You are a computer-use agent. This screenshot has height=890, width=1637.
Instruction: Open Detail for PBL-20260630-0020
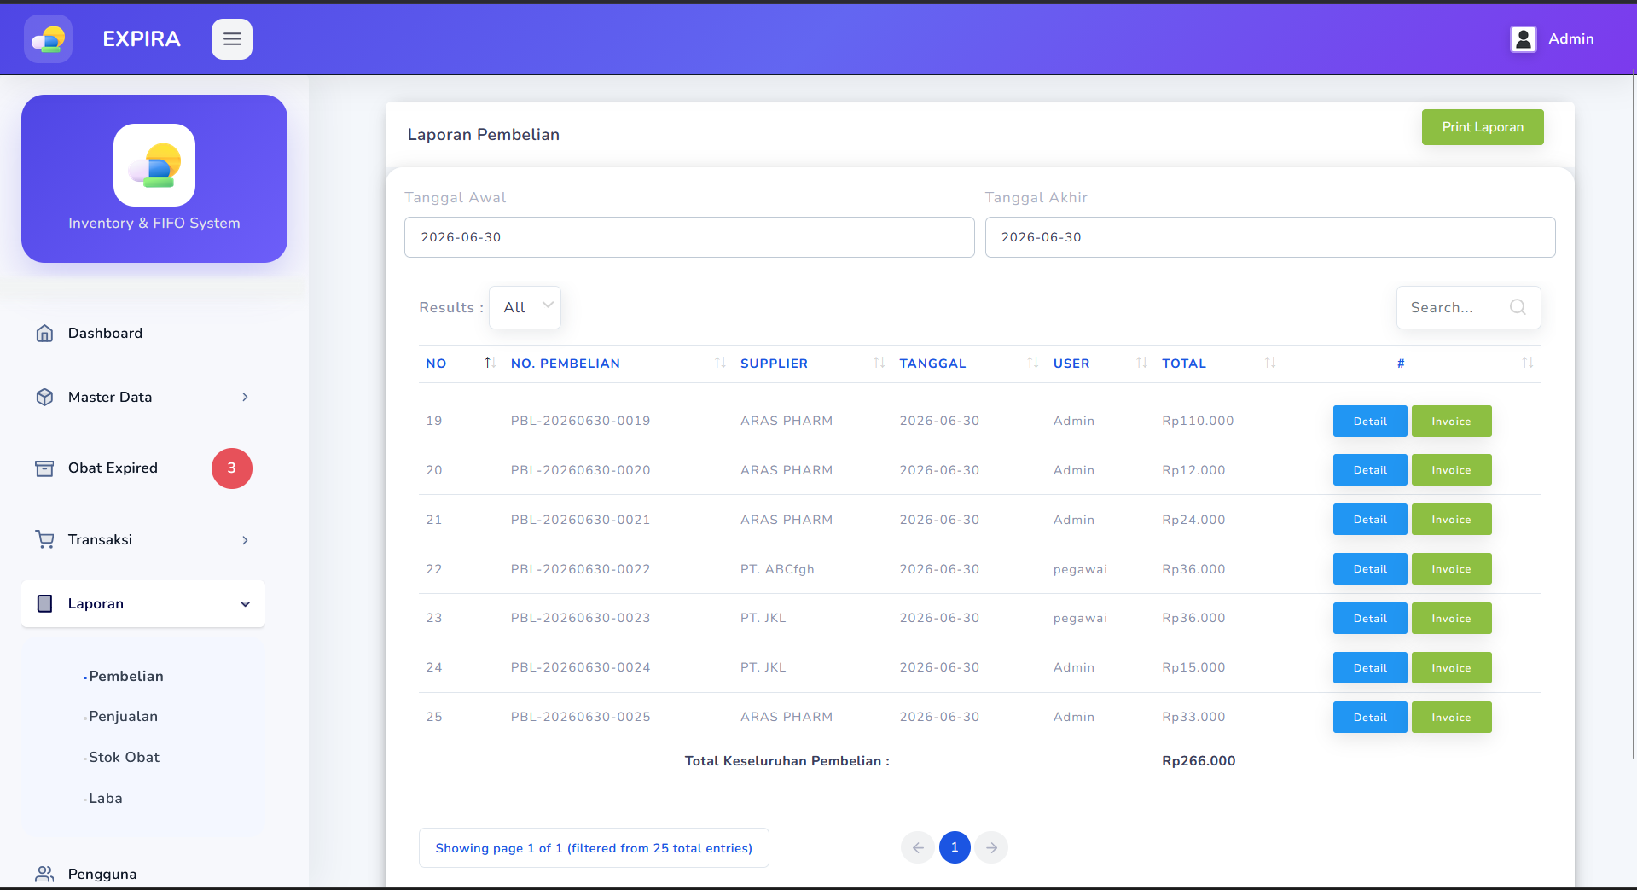(x=1370, y=470)
